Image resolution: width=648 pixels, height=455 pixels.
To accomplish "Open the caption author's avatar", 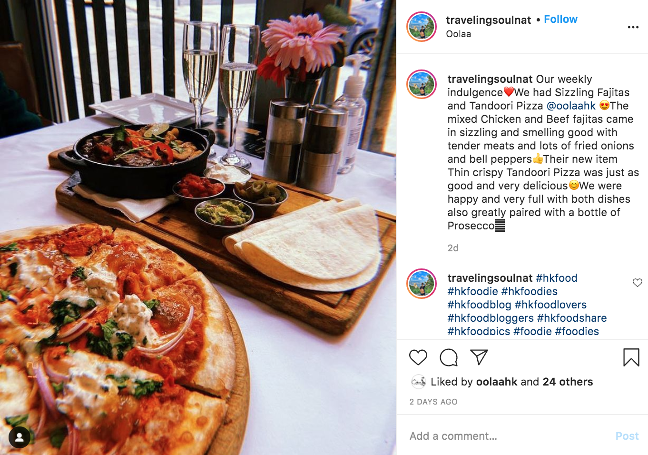I will pyautogui.click(x=422, y=84).
